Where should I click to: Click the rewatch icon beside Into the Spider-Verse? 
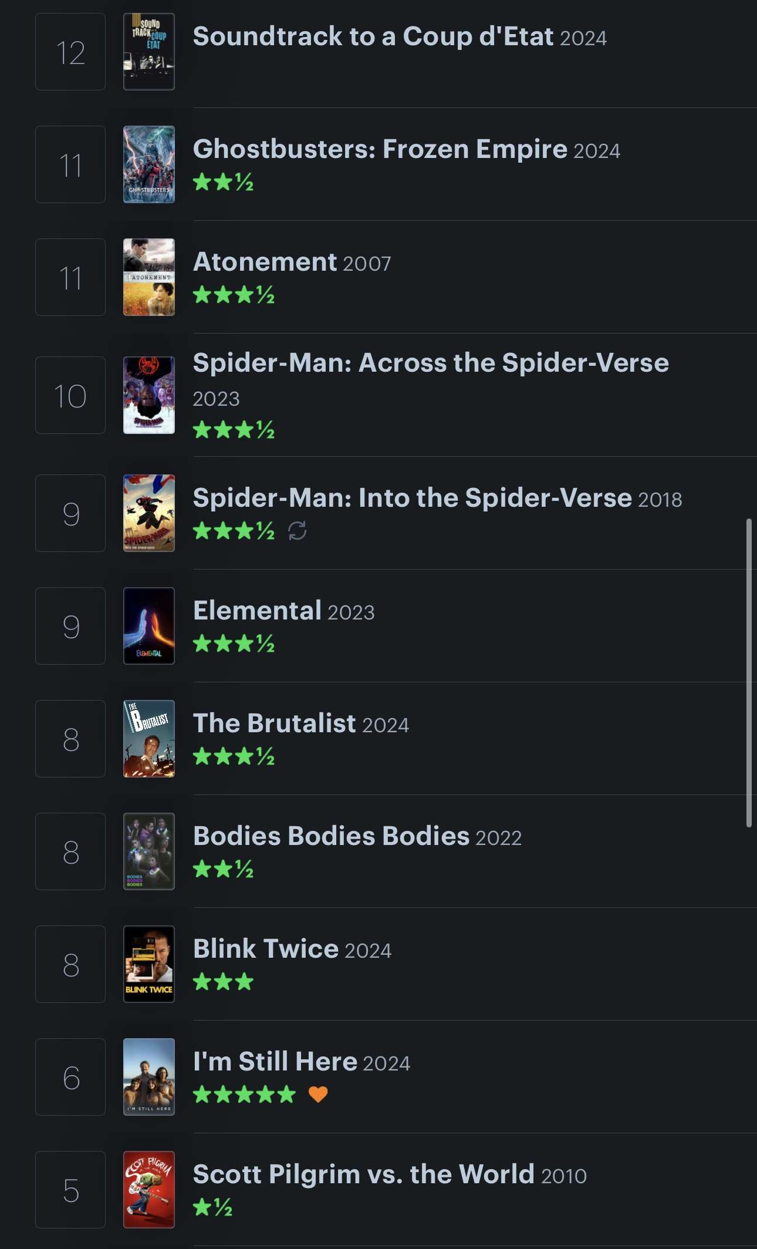298,531
